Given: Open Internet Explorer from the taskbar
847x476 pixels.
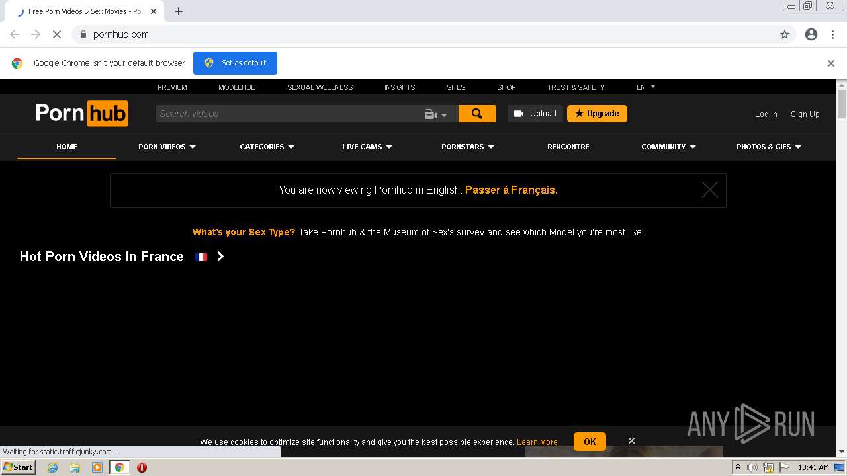Looking at the screenshot, I should pos(52,467).
